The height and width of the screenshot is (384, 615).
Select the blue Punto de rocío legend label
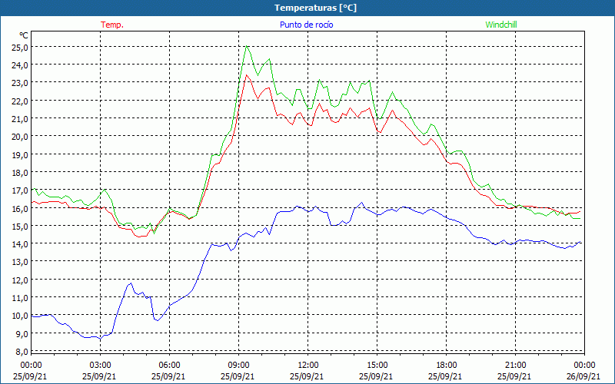pyautogui.click(x=306, y=25)
